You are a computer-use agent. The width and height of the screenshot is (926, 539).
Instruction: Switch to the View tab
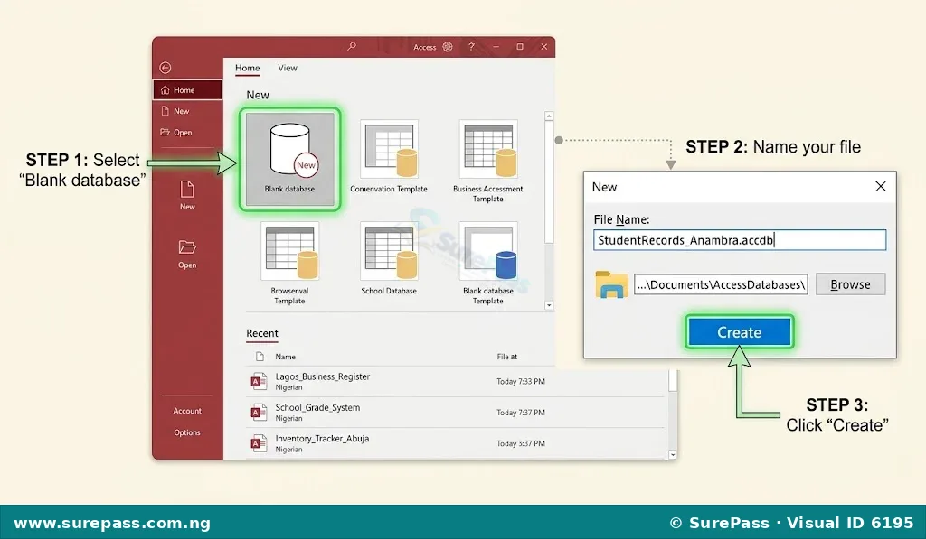pyautogui.click(x=288, y=68)
